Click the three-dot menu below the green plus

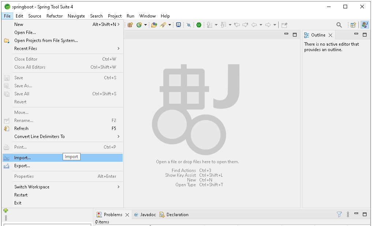click(6, 218)
